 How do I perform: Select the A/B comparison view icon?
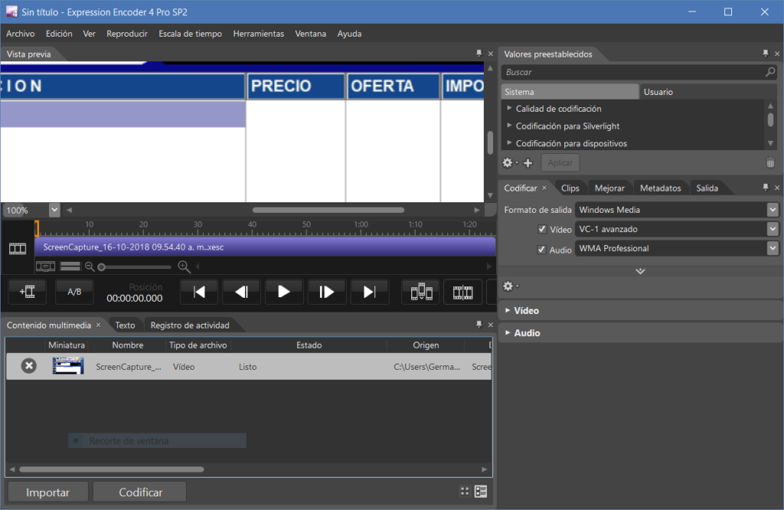click(x=73, y=292)
